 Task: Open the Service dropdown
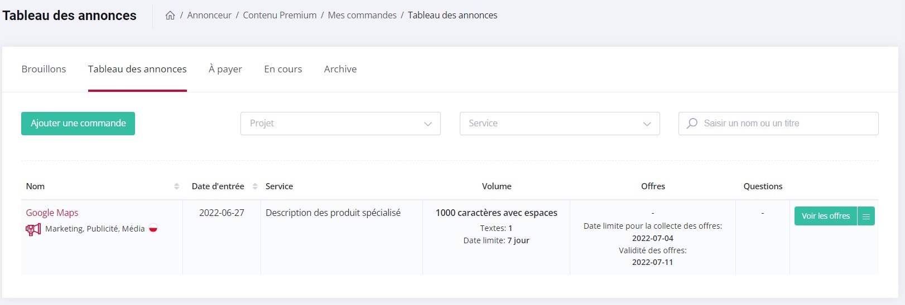(560, 124)
